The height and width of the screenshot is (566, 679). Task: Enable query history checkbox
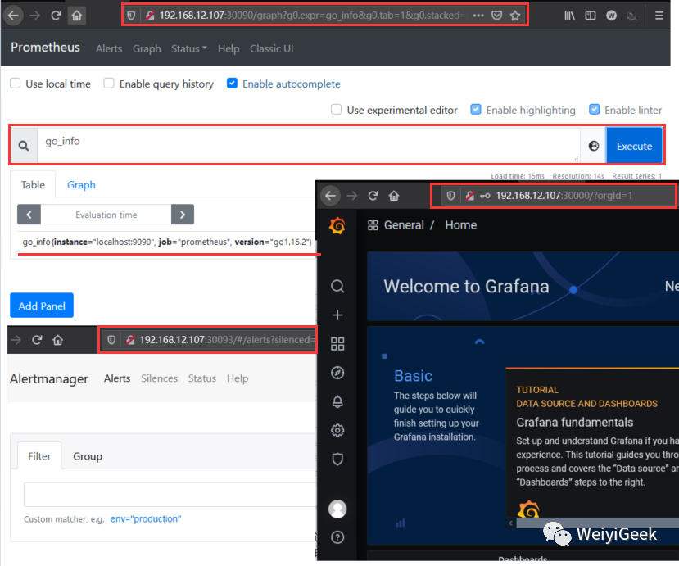(x=109, y=84)
